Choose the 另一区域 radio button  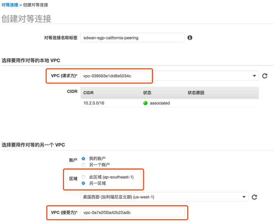pyautogui.click(x=83, y=183)
